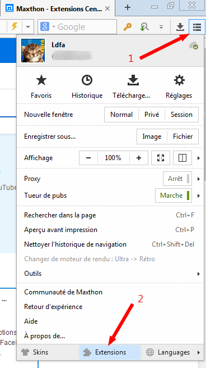
Task: Toggle Tueur de pubs Marche switch
Action: [x=174, y=196]
